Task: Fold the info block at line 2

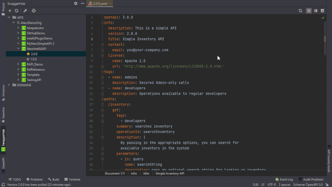Action: [x=103, y=23]
